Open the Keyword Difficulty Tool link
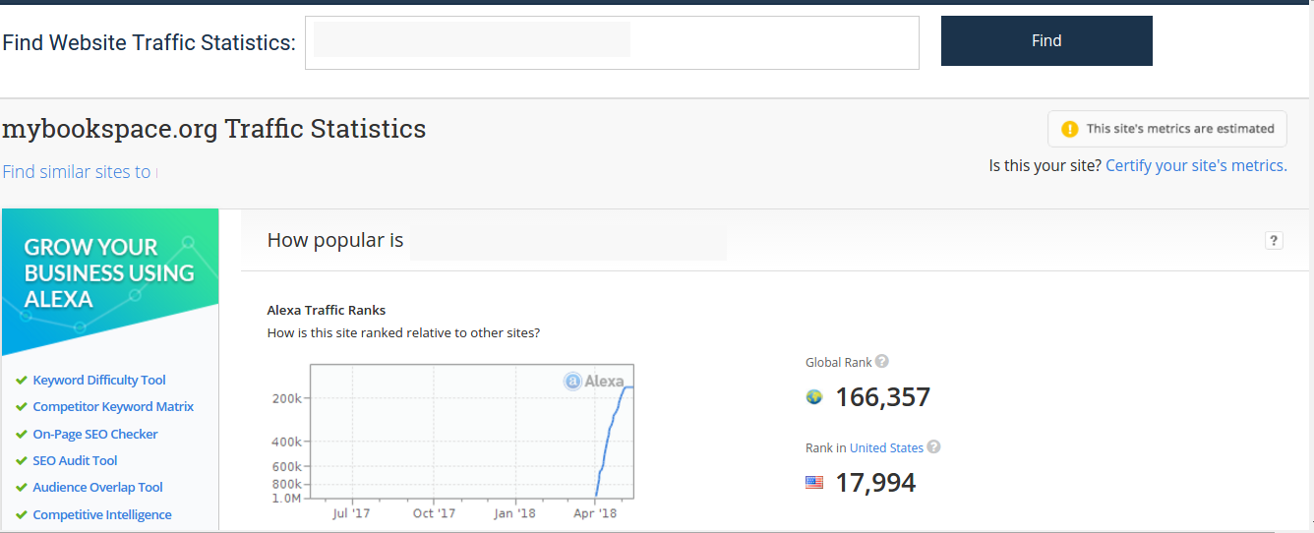The width and height of the screenshot is (1314, 533). tap(99, 381)
